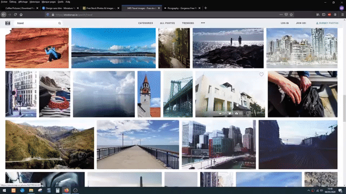Close the Free Stock Photos & Images tab
The height and width of the screenshot is (194, 346).
118,8
